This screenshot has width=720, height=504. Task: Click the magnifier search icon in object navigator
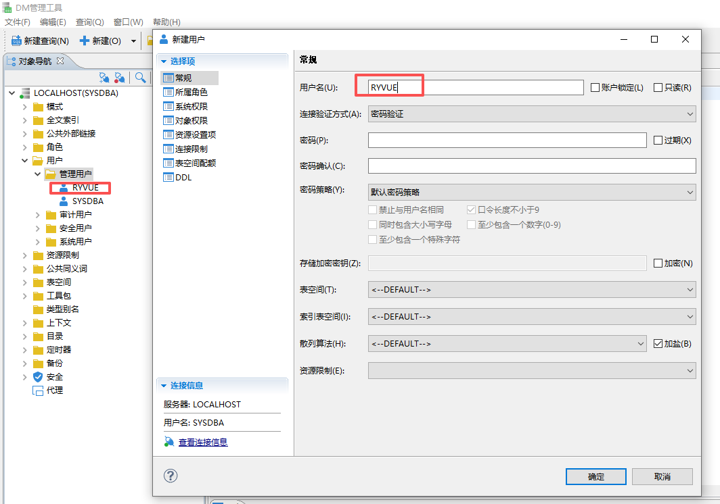point(141,78)
